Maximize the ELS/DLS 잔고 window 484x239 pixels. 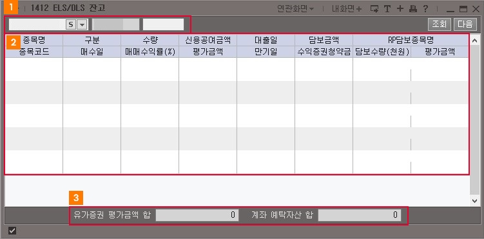click(463, 9)
